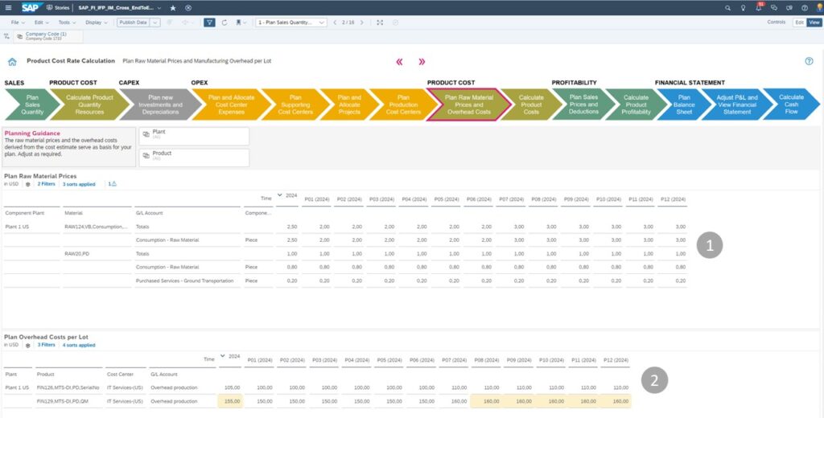Click '3 sorts applied' link in raw material table

click(79, 184)
